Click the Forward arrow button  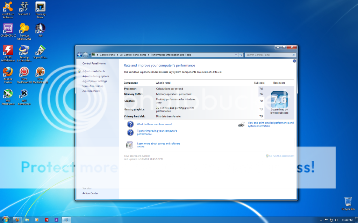(85, 55)
